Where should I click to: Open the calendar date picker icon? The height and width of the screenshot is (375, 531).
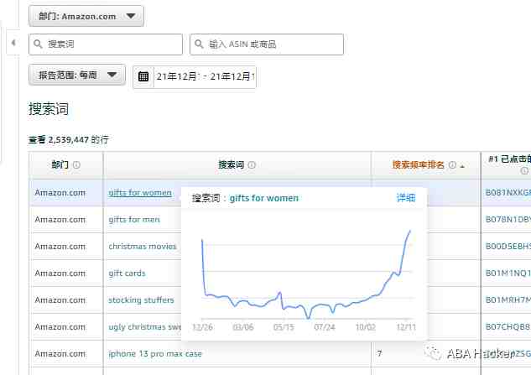(x=143, y=76)
